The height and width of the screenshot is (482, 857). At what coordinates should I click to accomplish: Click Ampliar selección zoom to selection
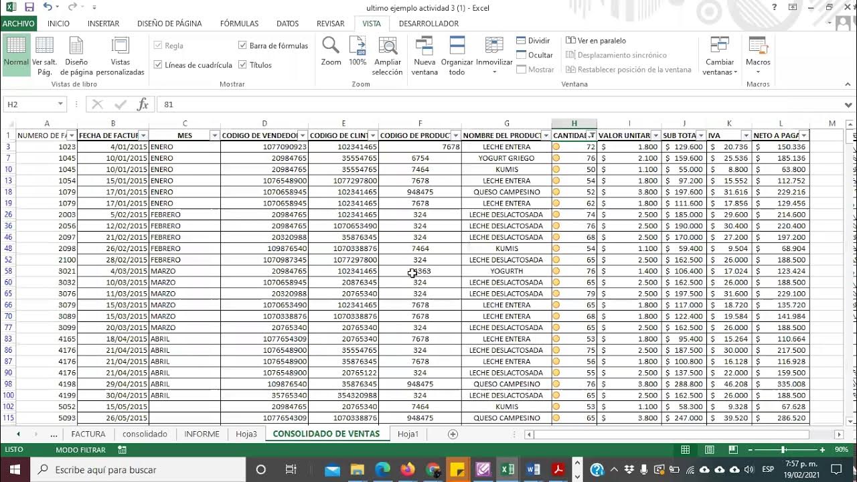(x=387, y=56)
